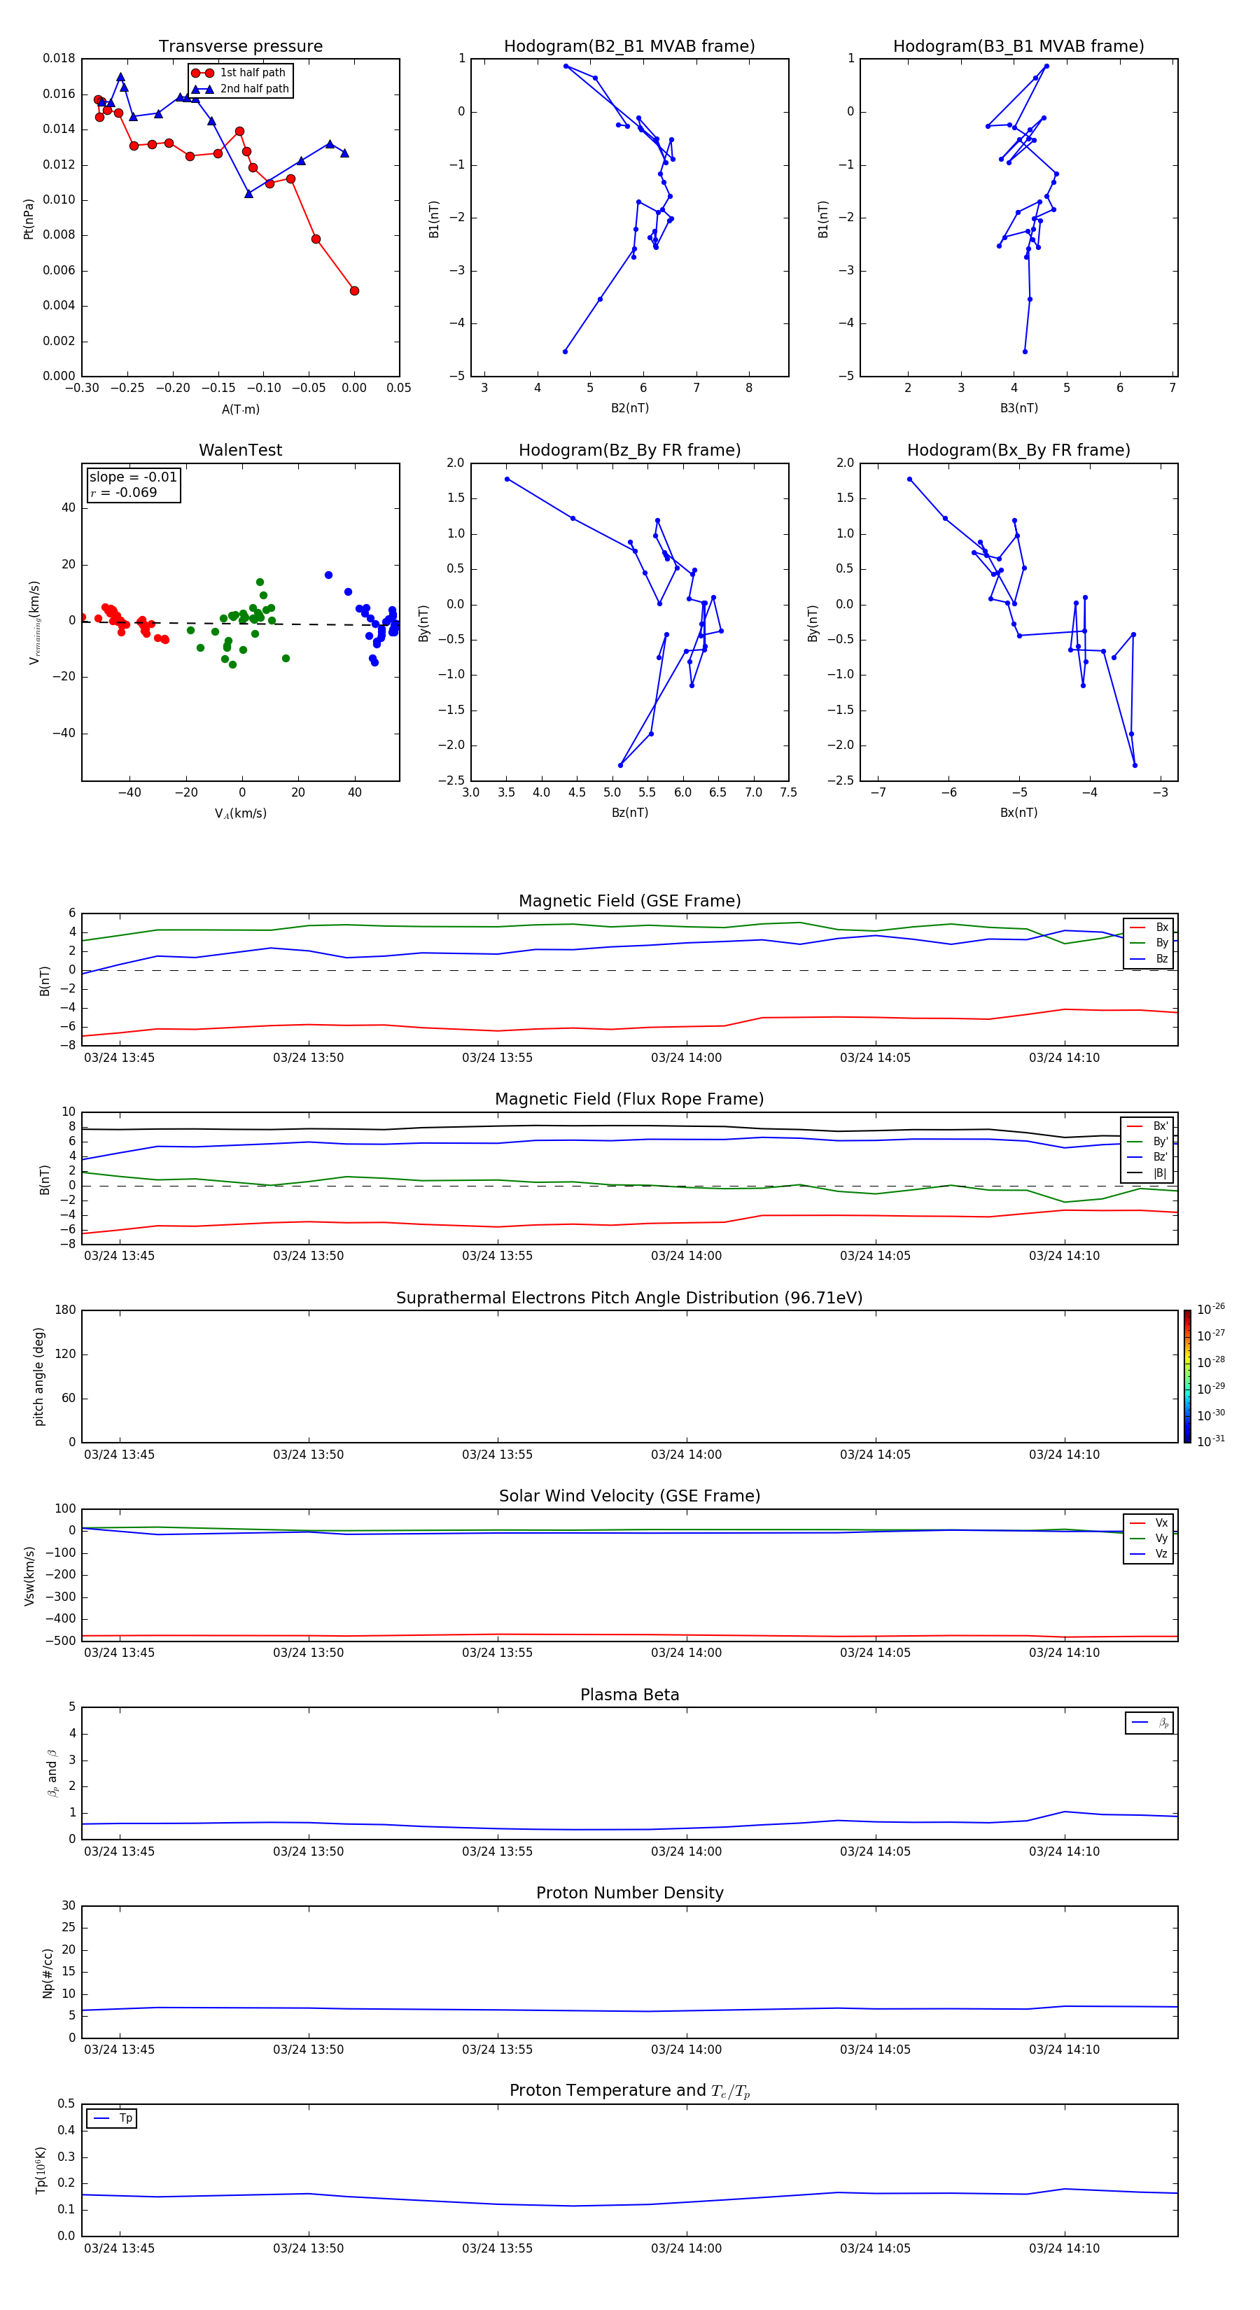Click the 'Hodogram(Bx_By FR frame)' title
Image resolution: width=1260 pixels, height=2310 pixels.
coord(1018,450)
